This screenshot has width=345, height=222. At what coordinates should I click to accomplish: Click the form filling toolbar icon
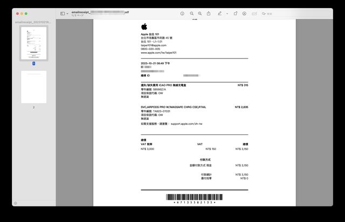click(254, 13)
